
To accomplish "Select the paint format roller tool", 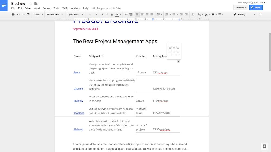I will point(28,15).
